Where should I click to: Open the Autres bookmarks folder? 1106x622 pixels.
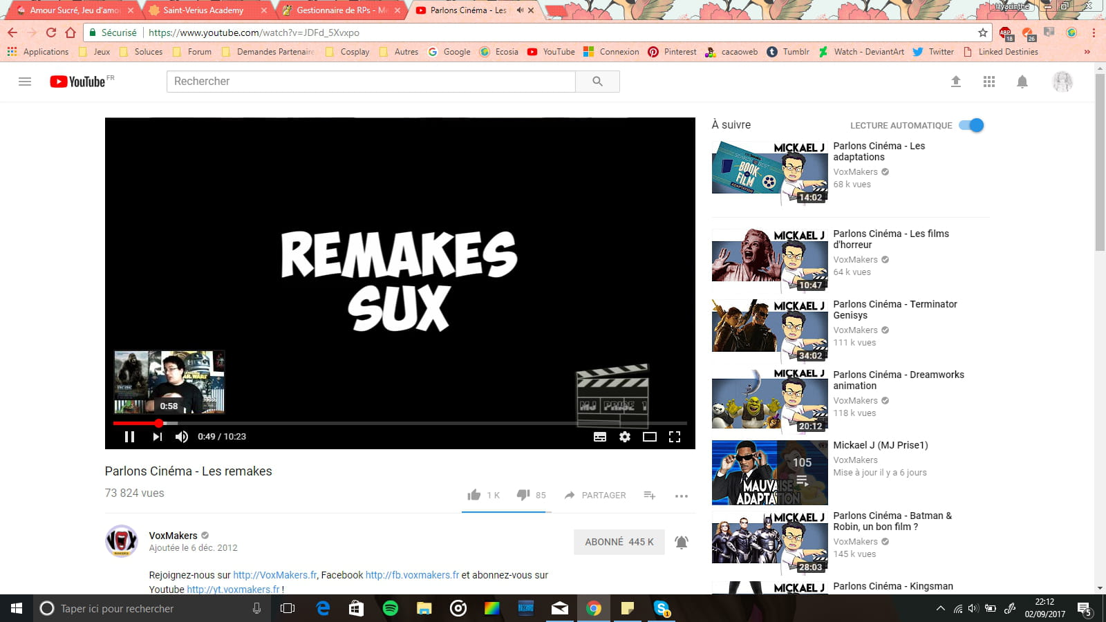coord(399,52)
